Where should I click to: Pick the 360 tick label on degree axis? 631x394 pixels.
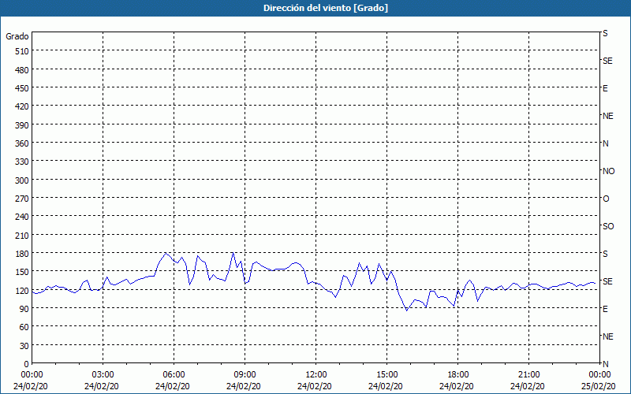tap(22, 143)
